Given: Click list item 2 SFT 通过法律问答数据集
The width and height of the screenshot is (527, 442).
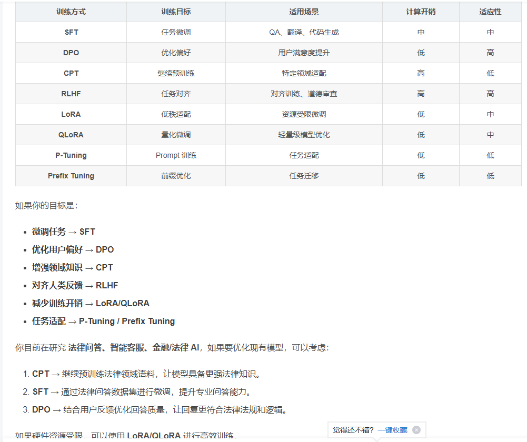Looking at the screenshot, I should click(x=142, y=391).
